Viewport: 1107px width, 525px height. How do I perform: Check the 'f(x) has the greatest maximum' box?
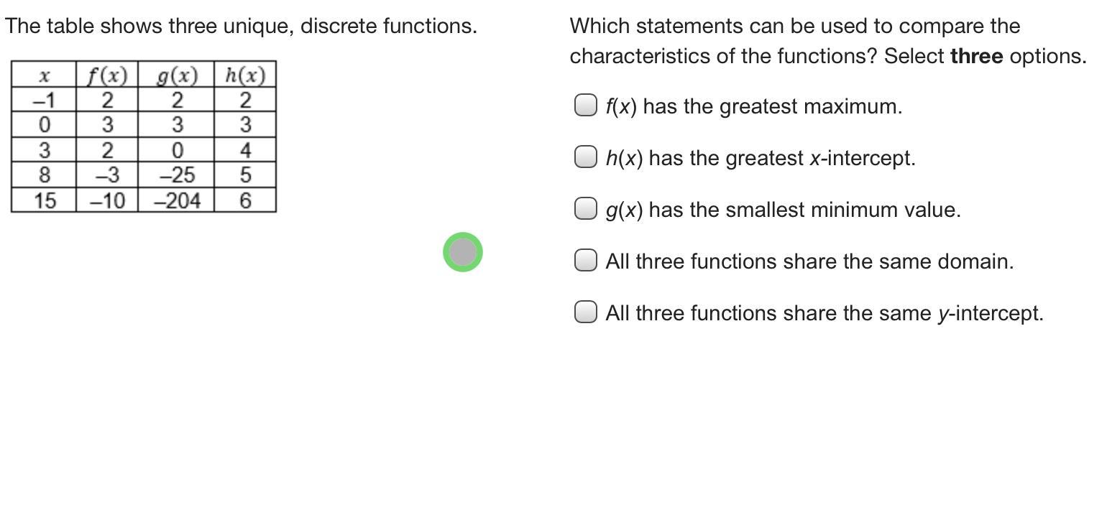click(x=585, y=106)
